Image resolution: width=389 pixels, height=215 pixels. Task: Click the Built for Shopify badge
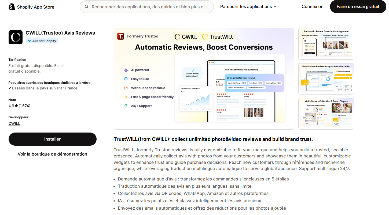(x=42, y=41)
